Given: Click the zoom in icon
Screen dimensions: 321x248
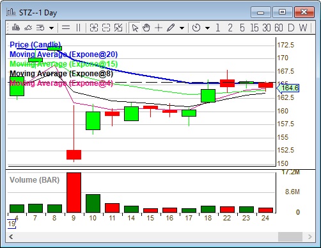Looking at the screenshot, I should tap(94, 28).
